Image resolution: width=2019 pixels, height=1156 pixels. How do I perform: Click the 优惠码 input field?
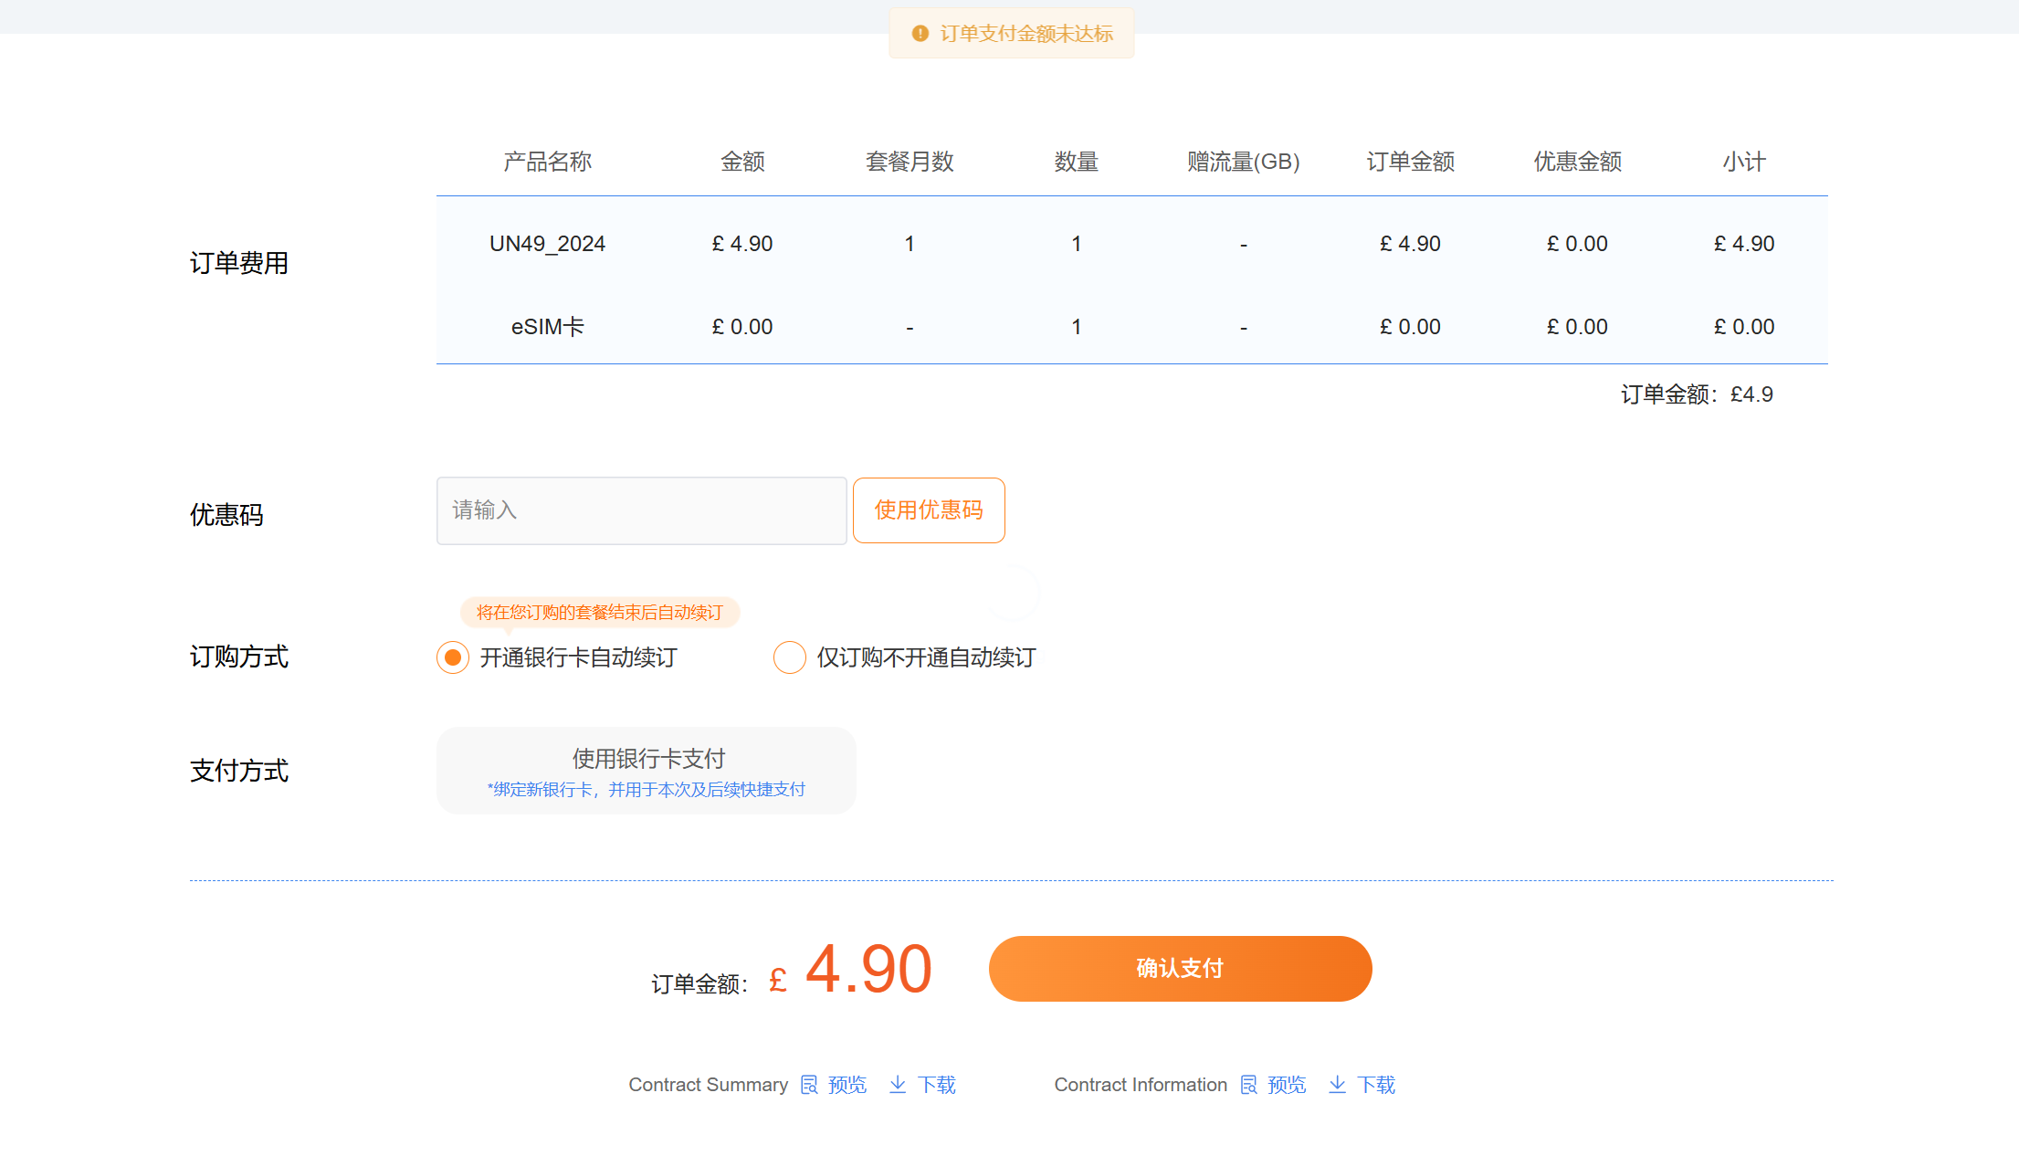point(642,510)
